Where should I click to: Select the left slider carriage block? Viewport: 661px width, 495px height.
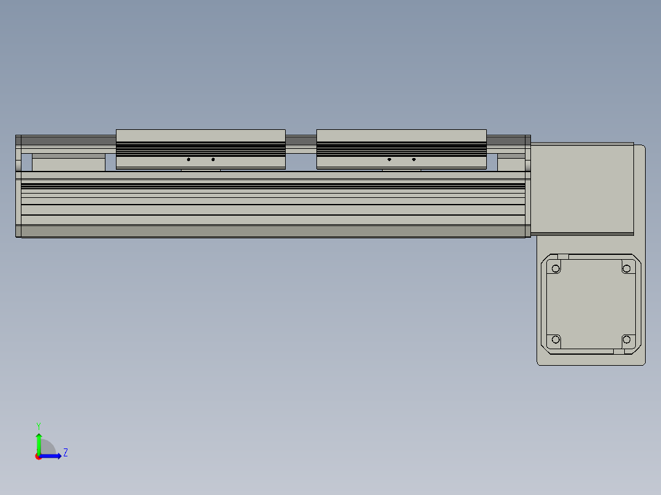pos(201,149)
